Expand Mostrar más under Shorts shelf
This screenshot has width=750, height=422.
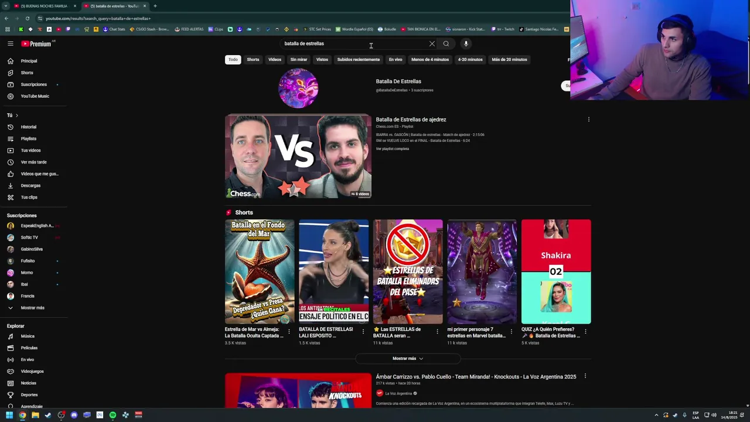pyautogui.click(x=408, y=358)
